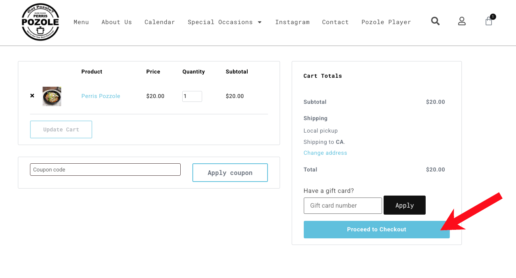The image size is (516, 278).
Task: Open the Menu navigation item
Action: pyautogui.click(x=81, y=22)
